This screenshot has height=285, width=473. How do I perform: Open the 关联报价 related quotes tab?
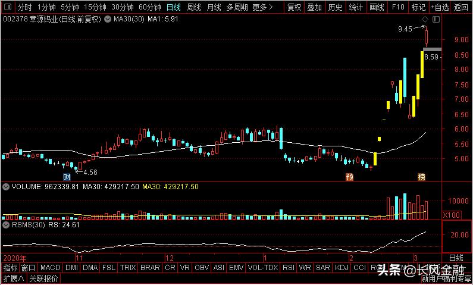(44, 278)
